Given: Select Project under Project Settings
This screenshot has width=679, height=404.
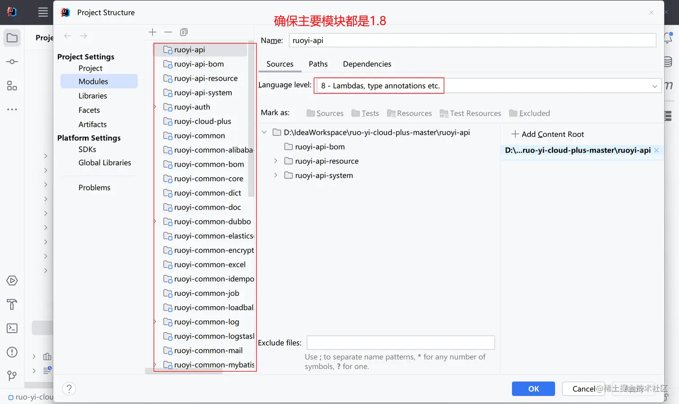Looking at the screenshot, I should pos(90,68).
